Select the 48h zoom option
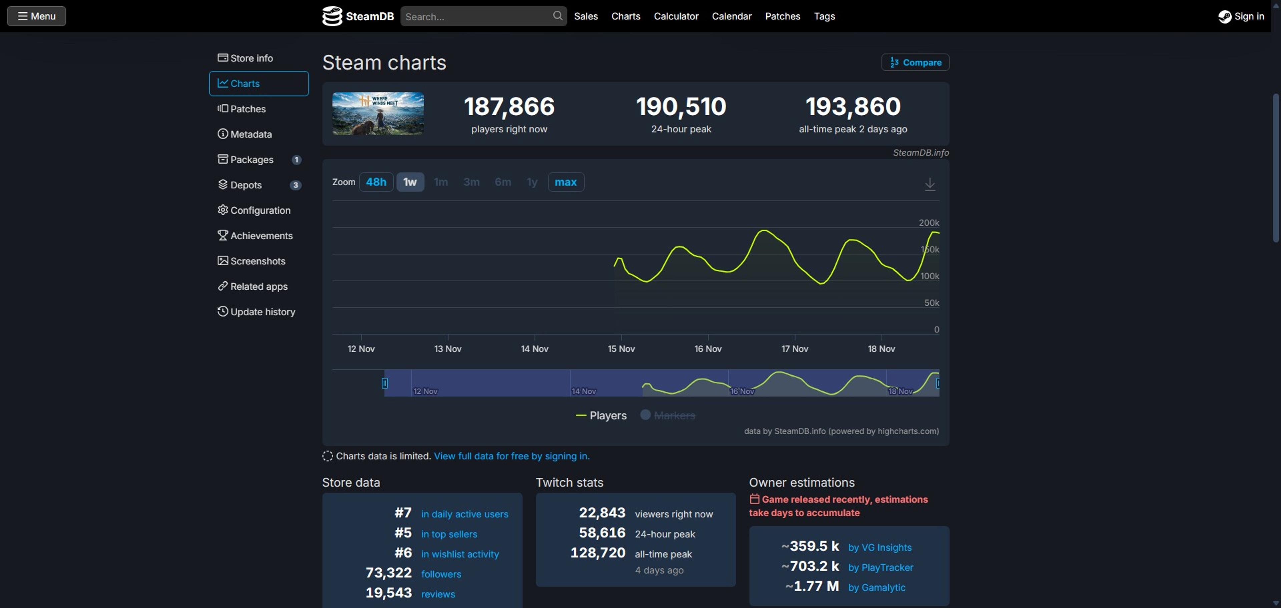This screenshot has width=1281, height=608. pyautogui.click(x=376, y=182)
